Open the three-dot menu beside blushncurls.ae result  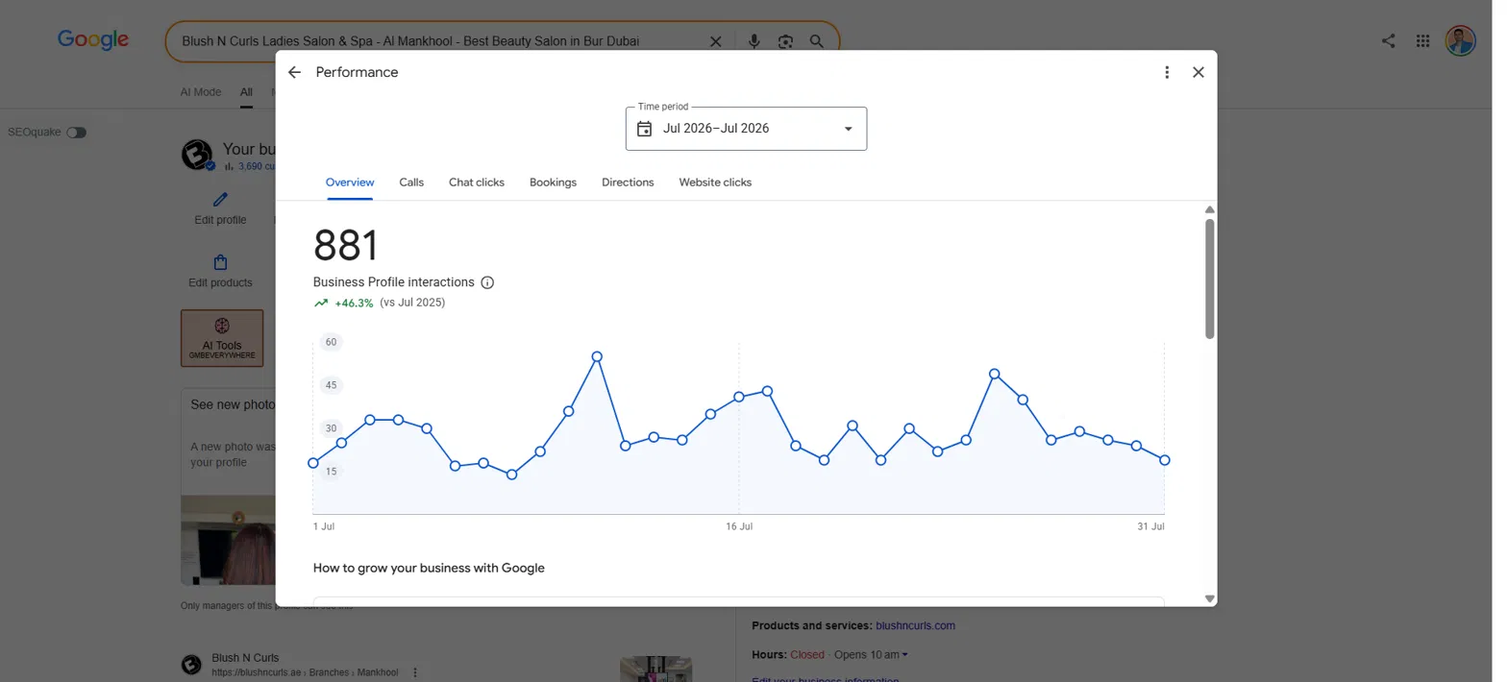point(415,672)
